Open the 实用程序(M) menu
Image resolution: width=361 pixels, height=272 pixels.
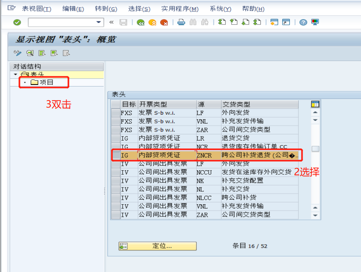(x=180, y=9)
